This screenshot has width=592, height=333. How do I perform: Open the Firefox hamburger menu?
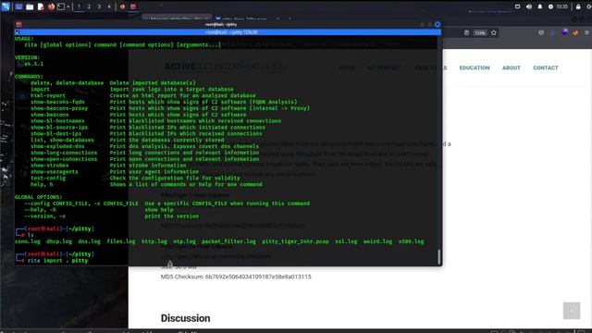click(586, 33)
